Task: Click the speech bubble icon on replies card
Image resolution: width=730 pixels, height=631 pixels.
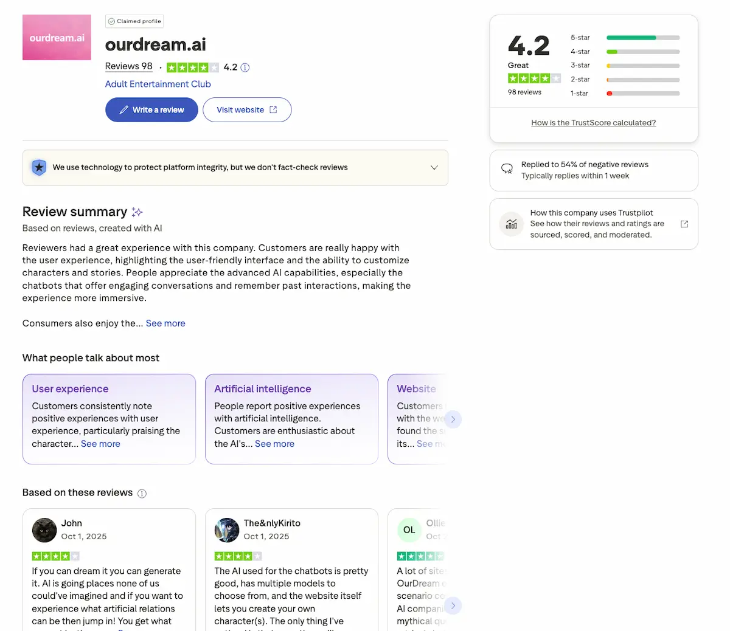Action: (507, 169)
